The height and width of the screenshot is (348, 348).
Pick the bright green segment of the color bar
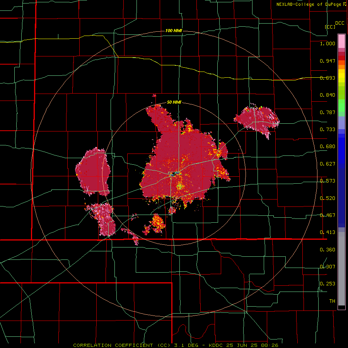[x=341, y=106]
